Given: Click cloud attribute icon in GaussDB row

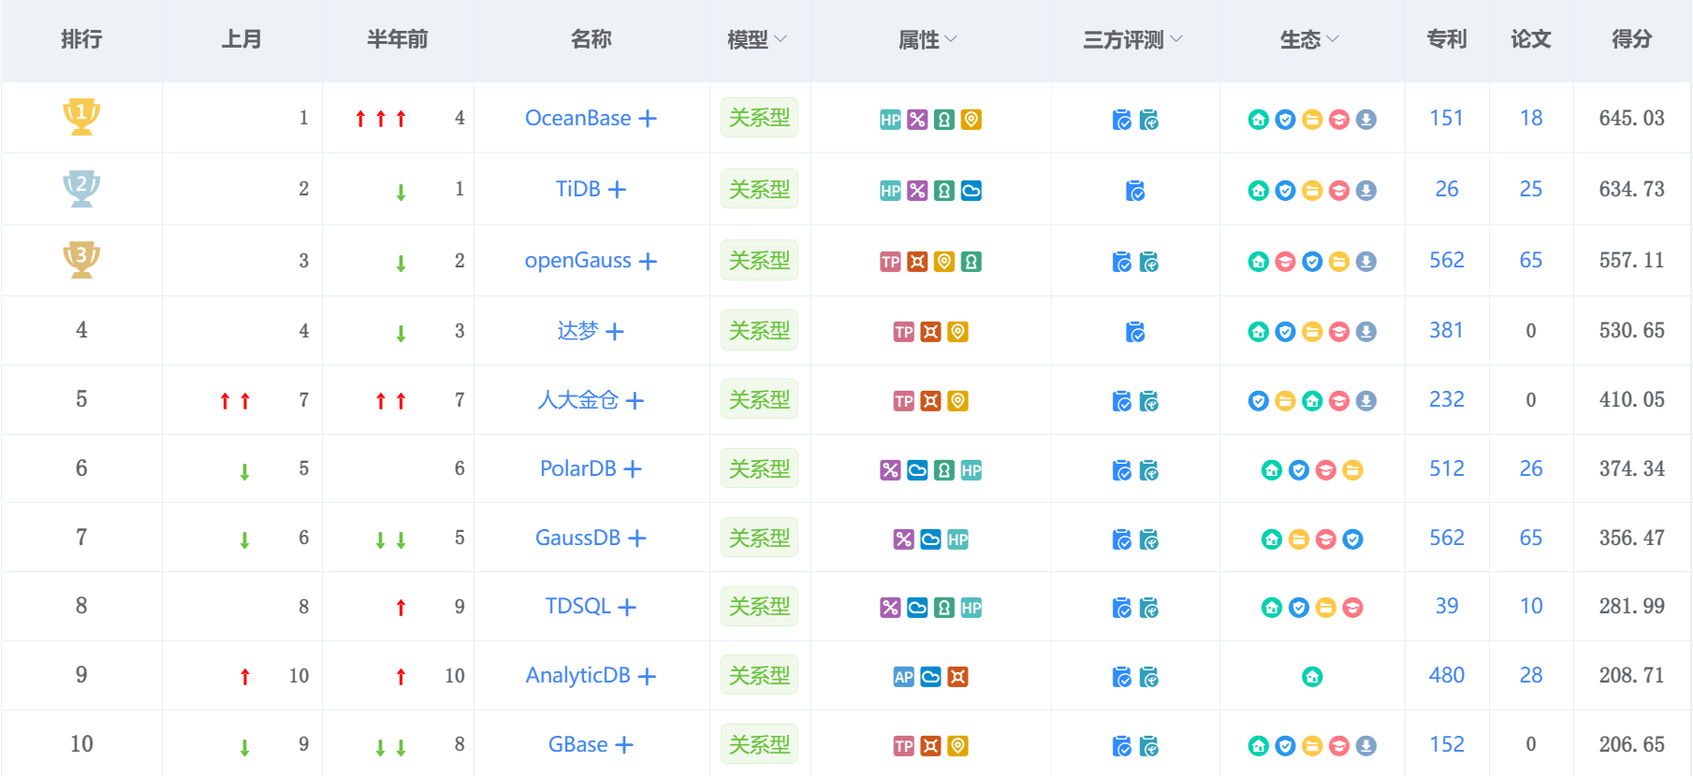Looking at the screenshot, I should (x=930, y=539).
